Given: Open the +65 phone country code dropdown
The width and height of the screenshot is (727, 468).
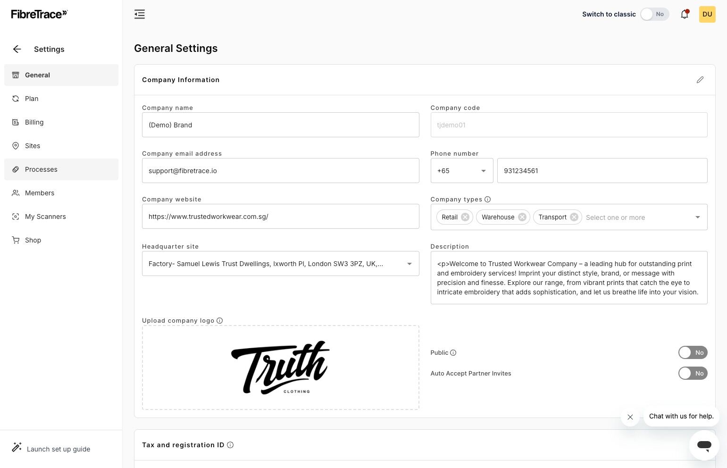Looking at the screenshot, I should pos(462,171).
